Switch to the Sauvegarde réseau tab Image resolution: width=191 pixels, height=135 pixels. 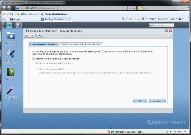(x=44, y=44)
